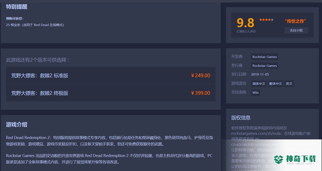The image size is (322, 171).
Task: Open the 去往小组 group button
Action: (x=296, y=30)
